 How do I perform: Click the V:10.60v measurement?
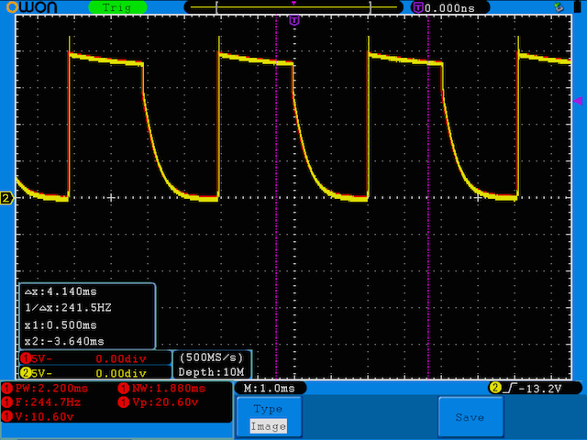coord(38,417)
